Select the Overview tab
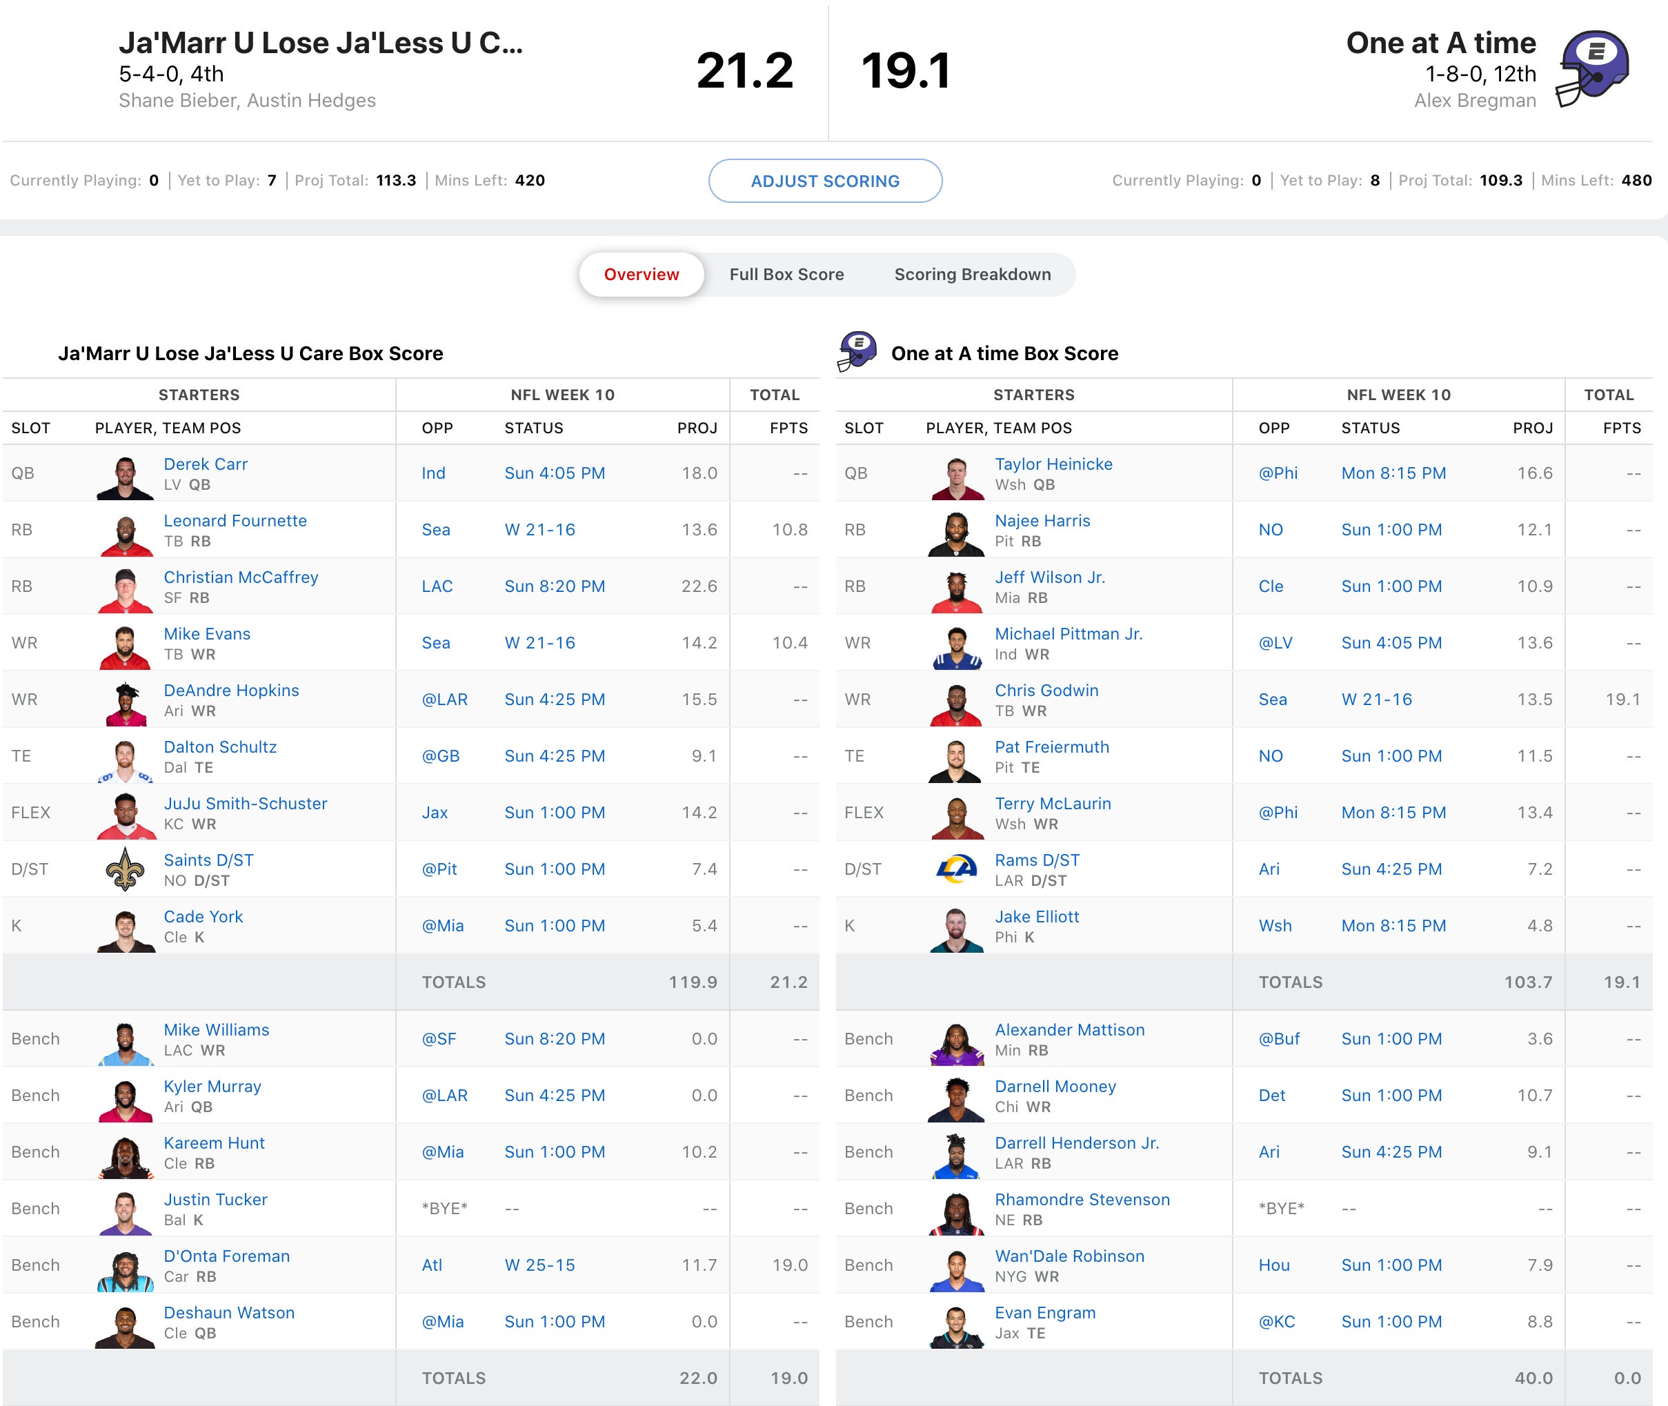The height and width of the screenshot is (1406, 1668). coord(641,274)
